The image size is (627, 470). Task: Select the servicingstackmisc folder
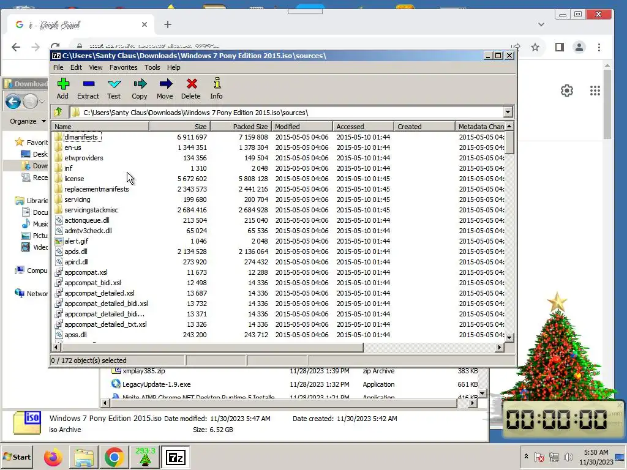coord(91,210)
